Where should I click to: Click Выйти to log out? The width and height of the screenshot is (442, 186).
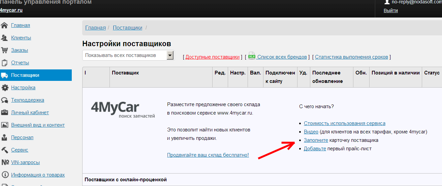[x=390, y=10]
